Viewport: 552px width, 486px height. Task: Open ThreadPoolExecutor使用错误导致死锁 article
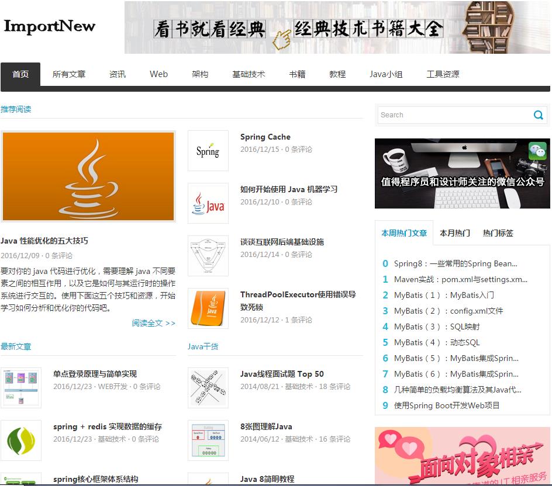click(x=298, y=301)
